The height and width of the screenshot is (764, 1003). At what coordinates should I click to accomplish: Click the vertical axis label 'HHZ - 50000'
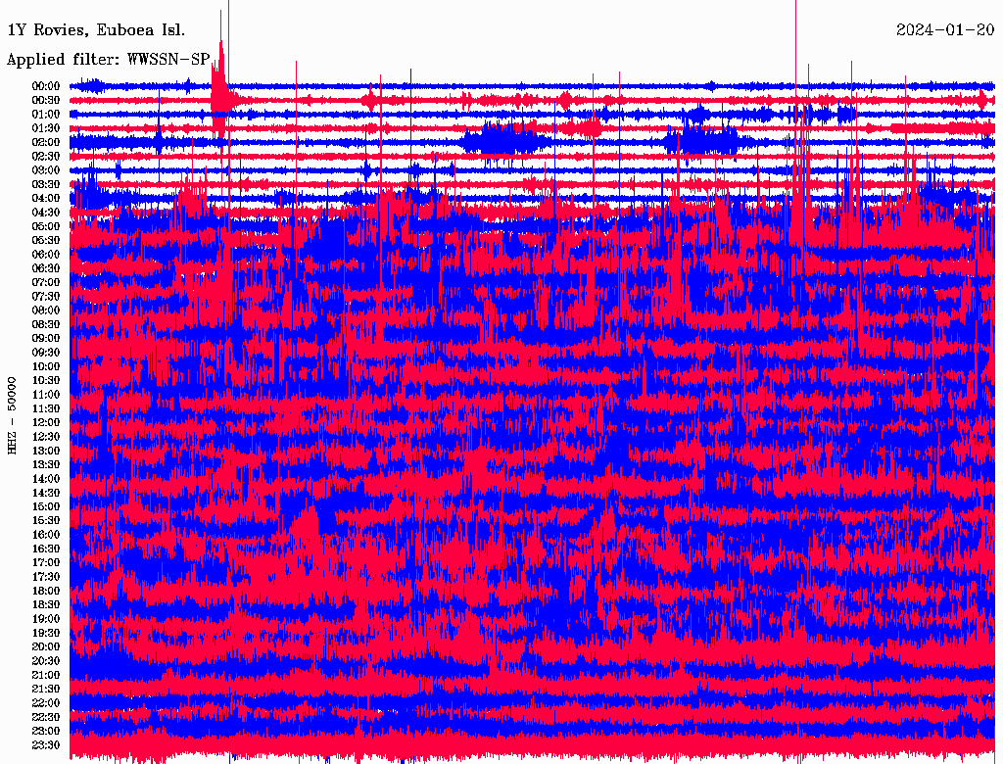coord(13,414)
